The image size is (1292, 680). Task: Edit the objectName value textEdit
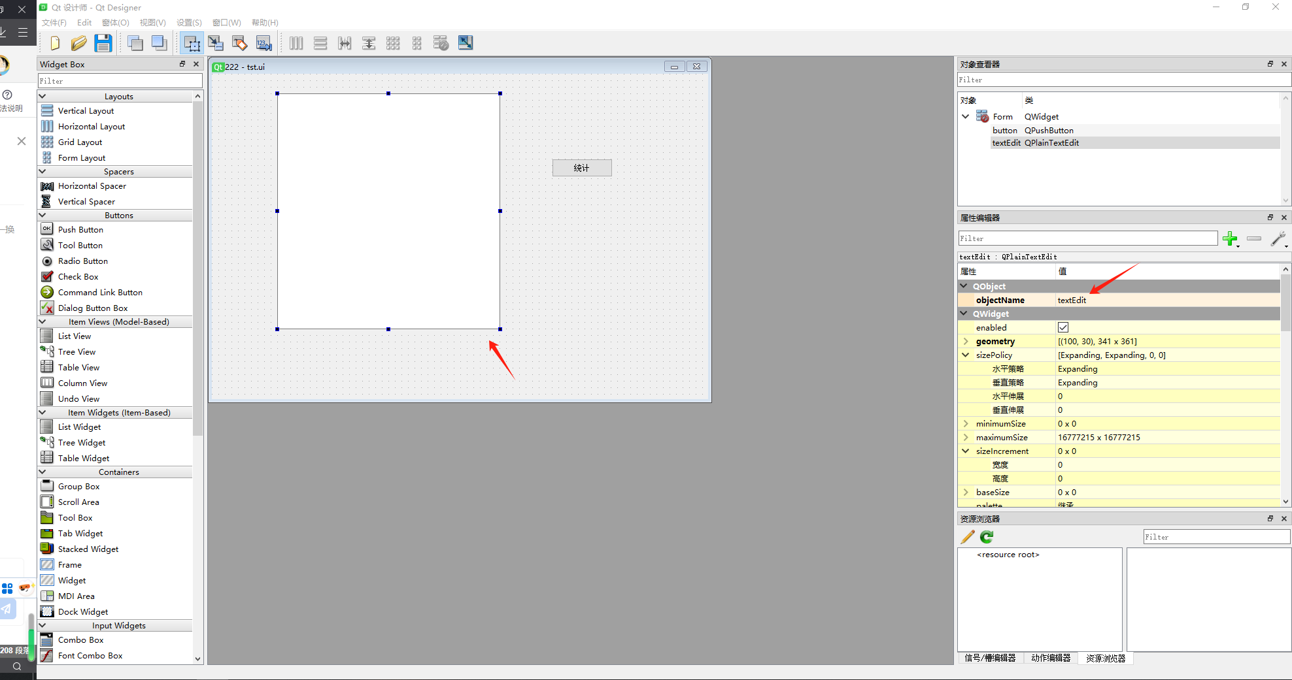click(1168, 300)
